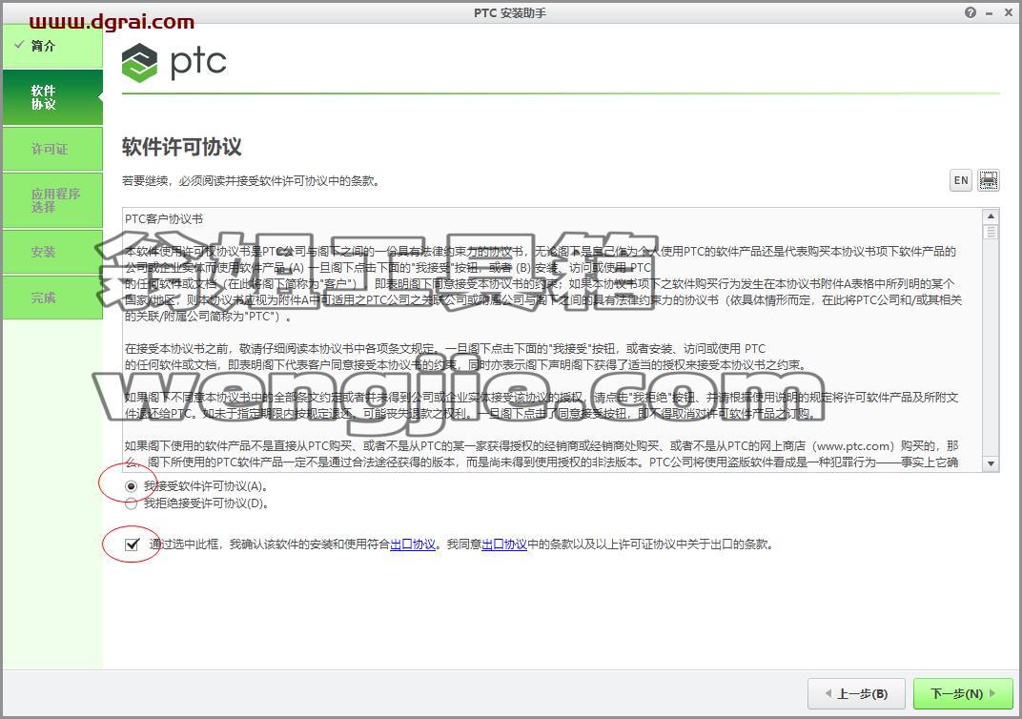Toggle the export agreement confirmation checkbox
Screen dimensions: 1022x719
point(133,544)
